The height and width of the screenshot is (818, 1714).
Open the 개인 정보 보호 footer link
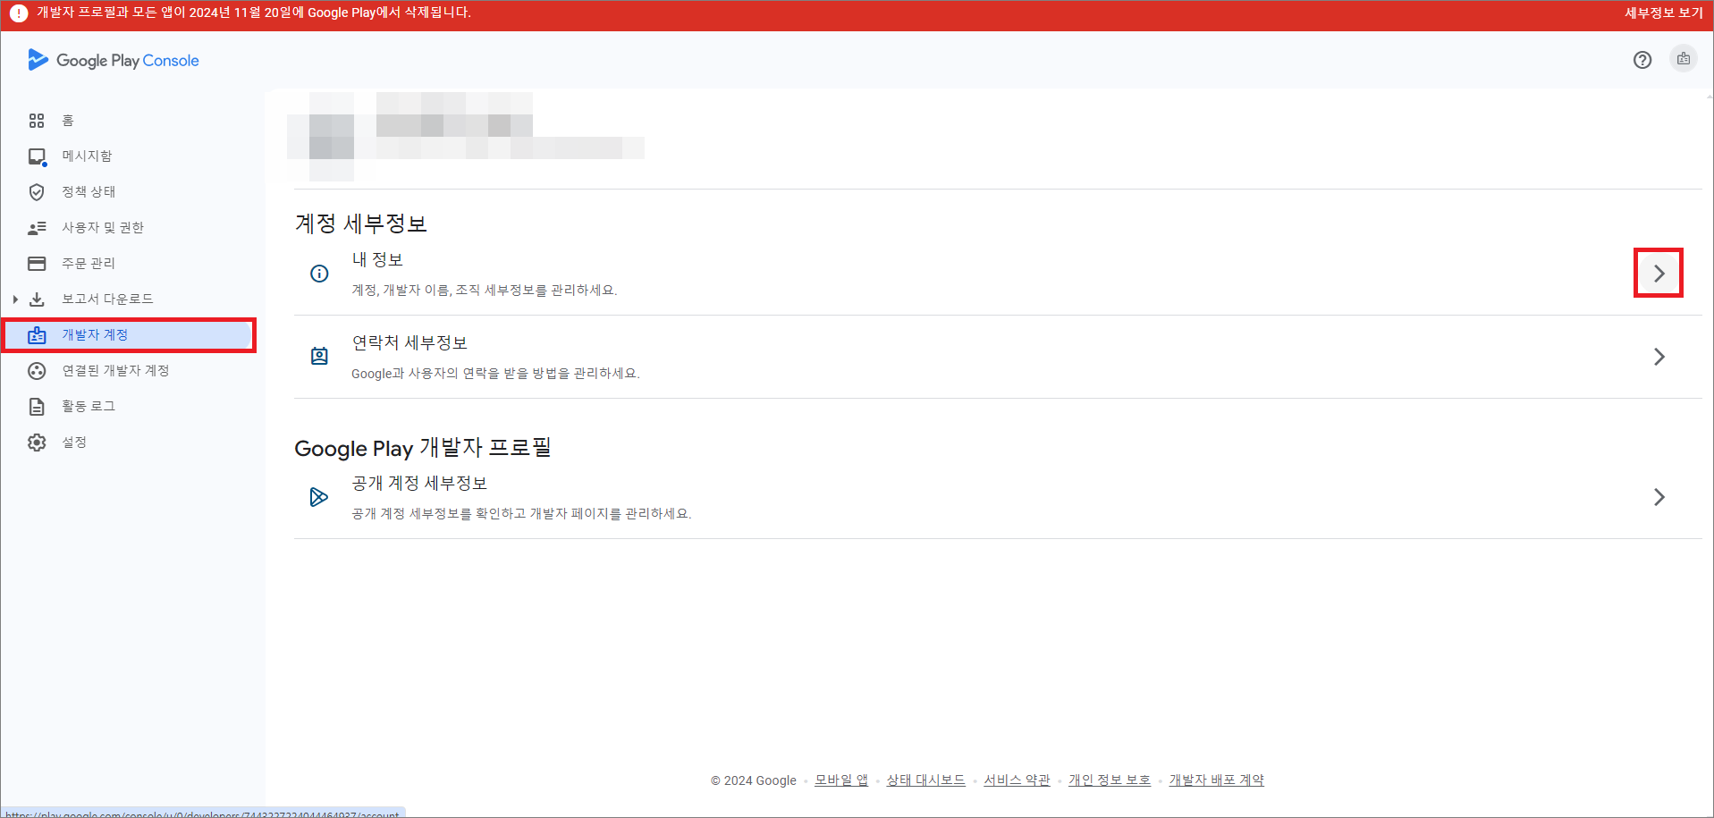click(1110, 780)
